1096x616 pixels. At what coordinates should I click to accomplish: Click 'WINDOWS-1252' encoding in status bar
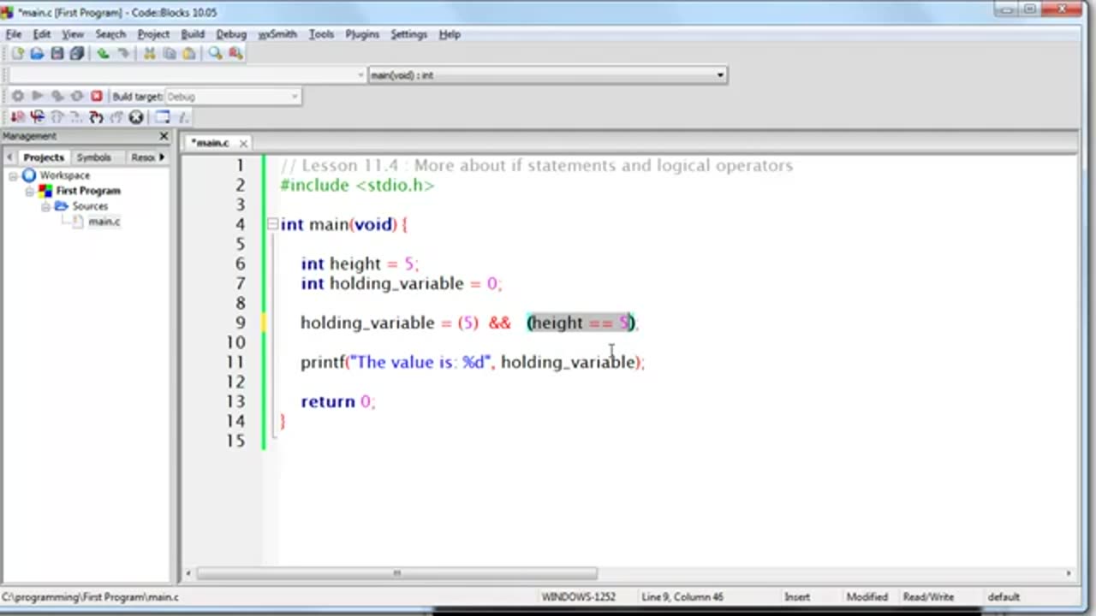pos(578,597)
